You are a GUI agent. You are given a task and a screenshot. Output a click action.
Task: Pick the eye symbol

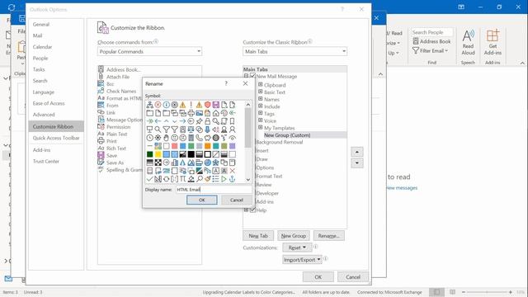[233, 138]
